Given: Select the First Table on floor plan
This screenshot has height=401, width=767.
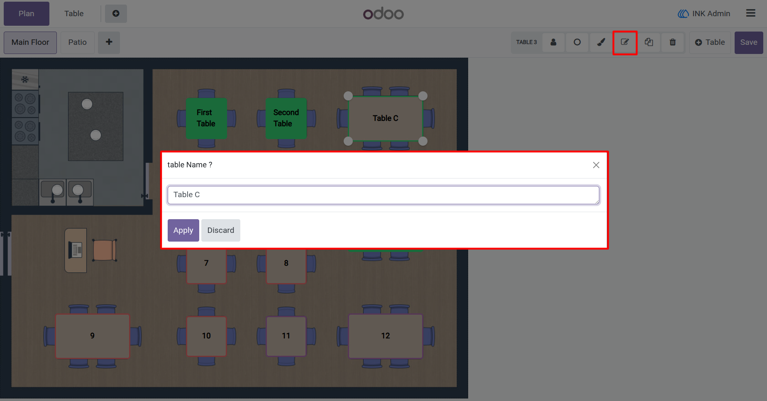Looking at the screenshot, I should click(206, 118).
